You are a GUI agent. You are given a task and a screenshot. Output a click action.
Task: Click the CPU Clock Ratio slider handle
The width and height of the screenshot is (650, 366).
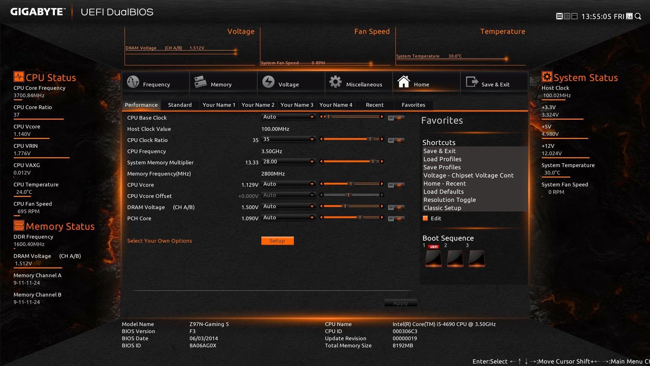point(370,139)
